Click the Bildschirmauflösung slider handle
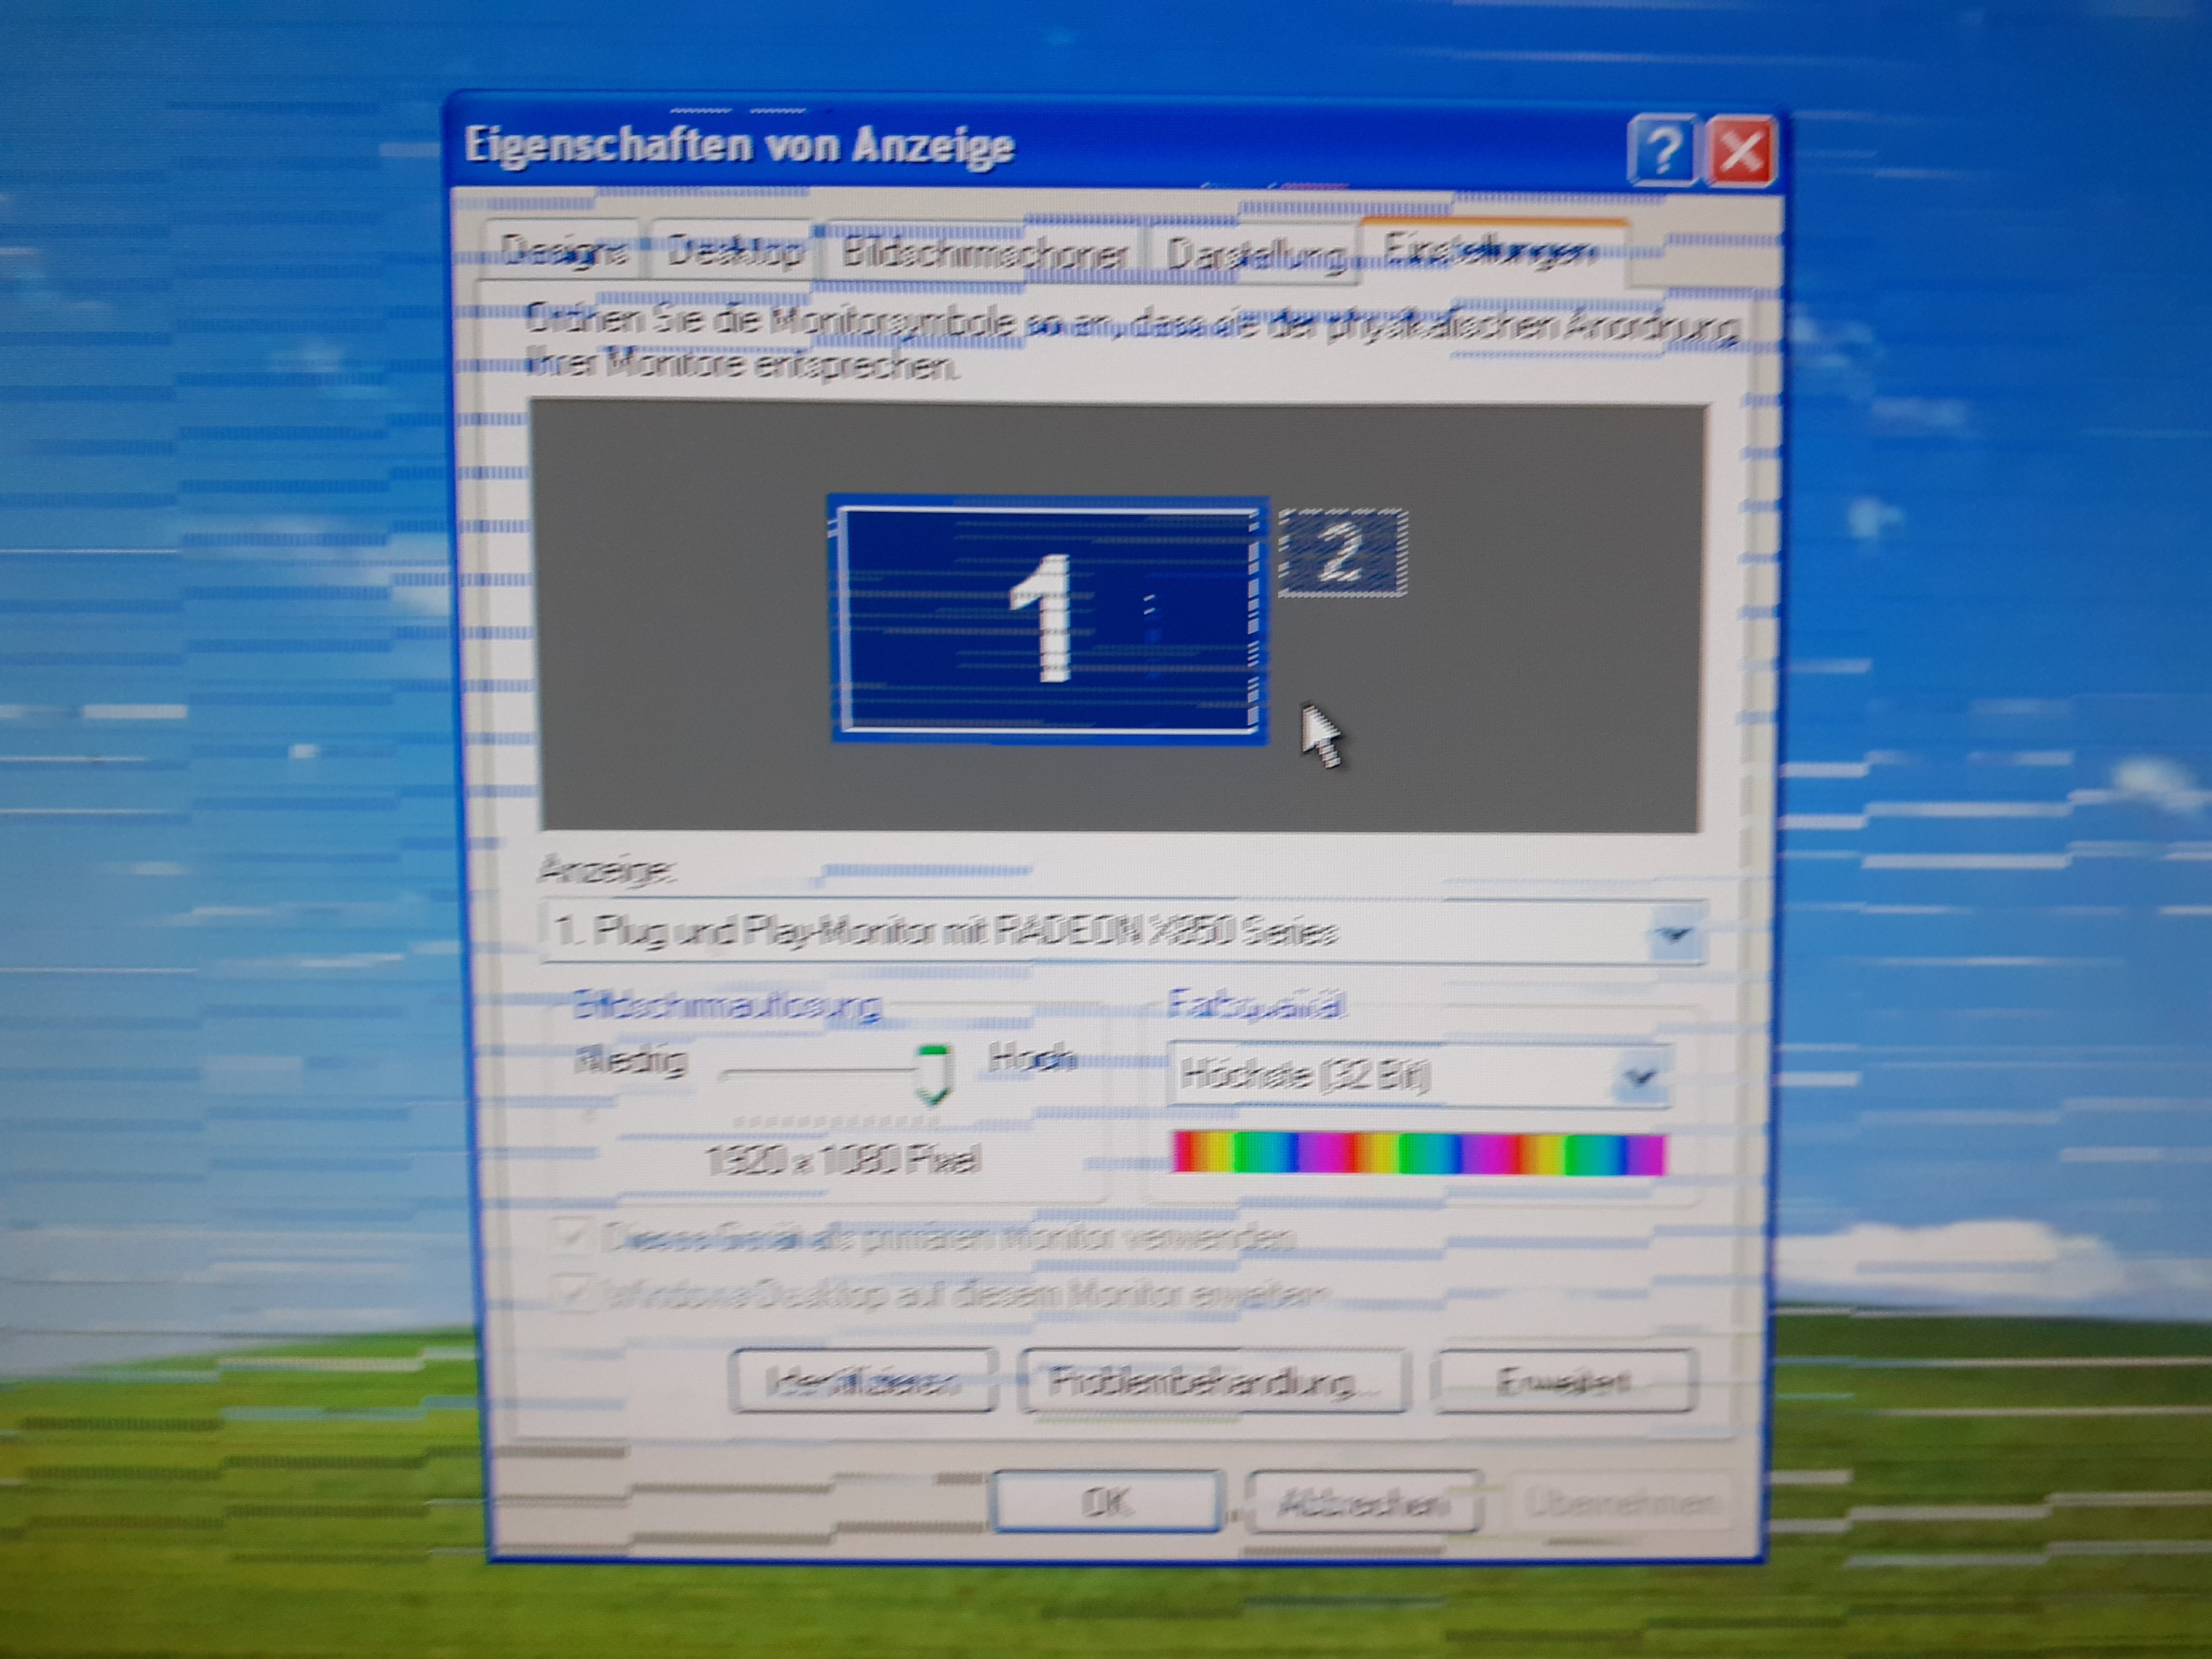The image size is (2212, 1659). coord(933,1075)
